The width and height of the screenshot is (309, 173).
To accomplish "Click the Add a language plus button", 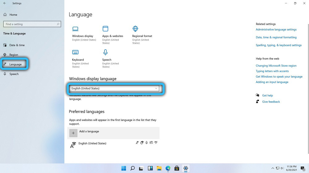I will tap(73, 133).
